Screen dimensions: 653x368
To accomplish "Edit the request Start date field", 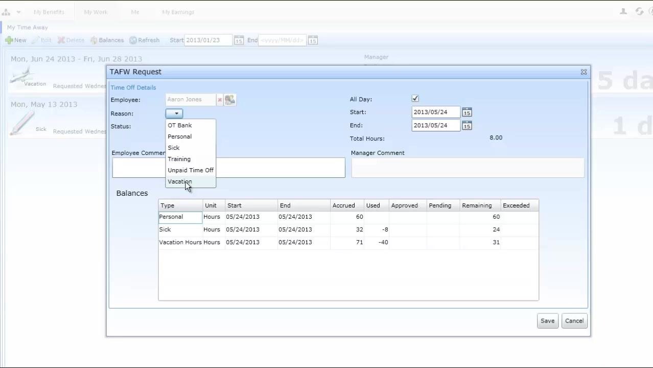I will [x=436, y=112].
